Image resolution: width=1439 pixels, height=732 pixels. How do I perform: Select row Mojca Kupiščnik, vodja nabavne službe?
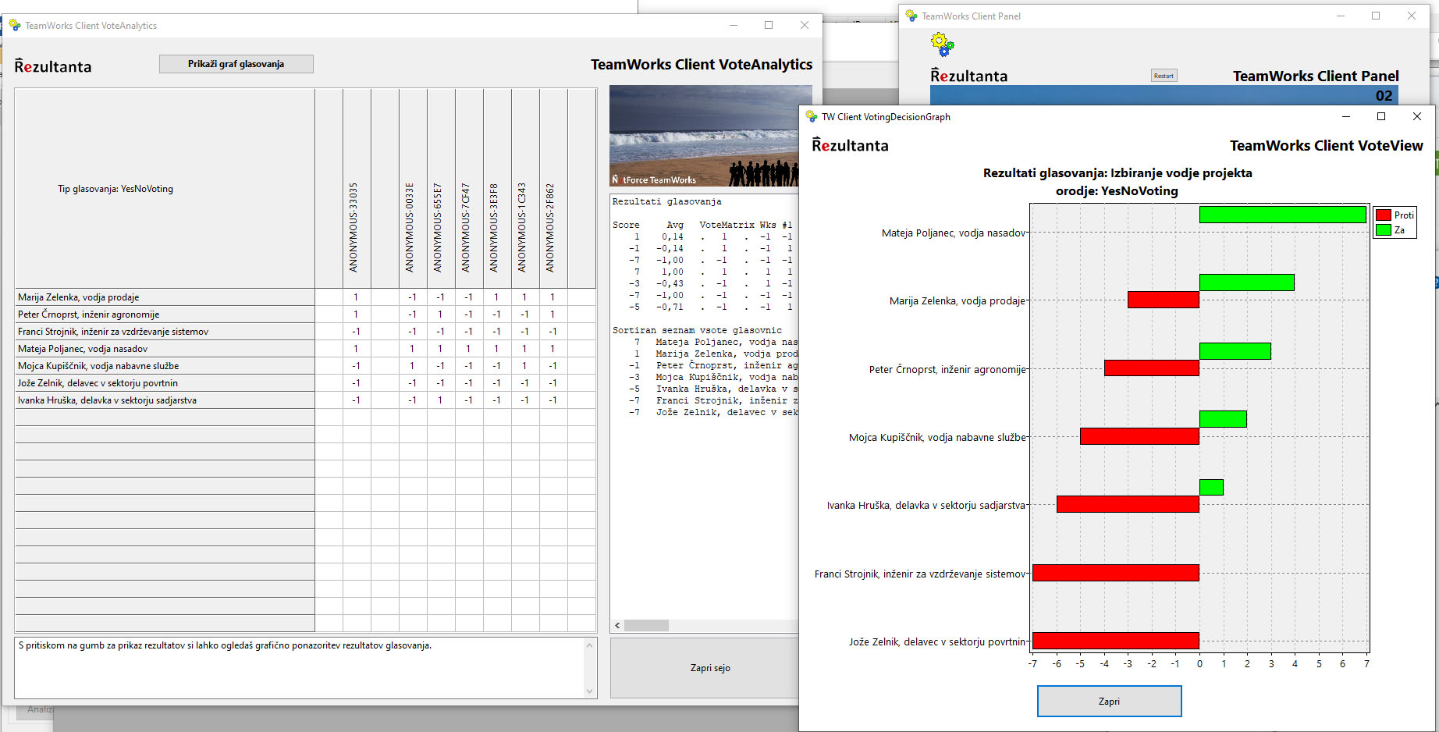(x=165, y=366)
